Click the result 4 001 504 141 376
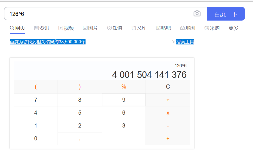Viewport: 253px width, 150px height. point(149,75)
